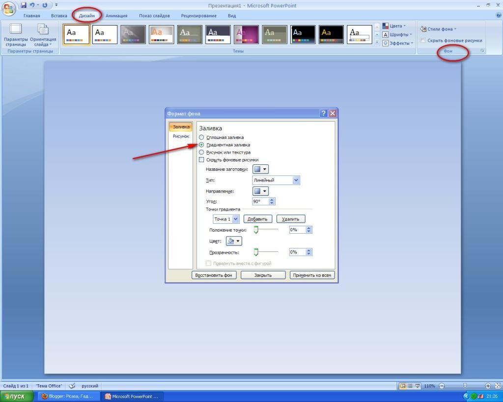Switch to the Главная ribbon tab
The image size is (503, 402).
pos(32,16)
